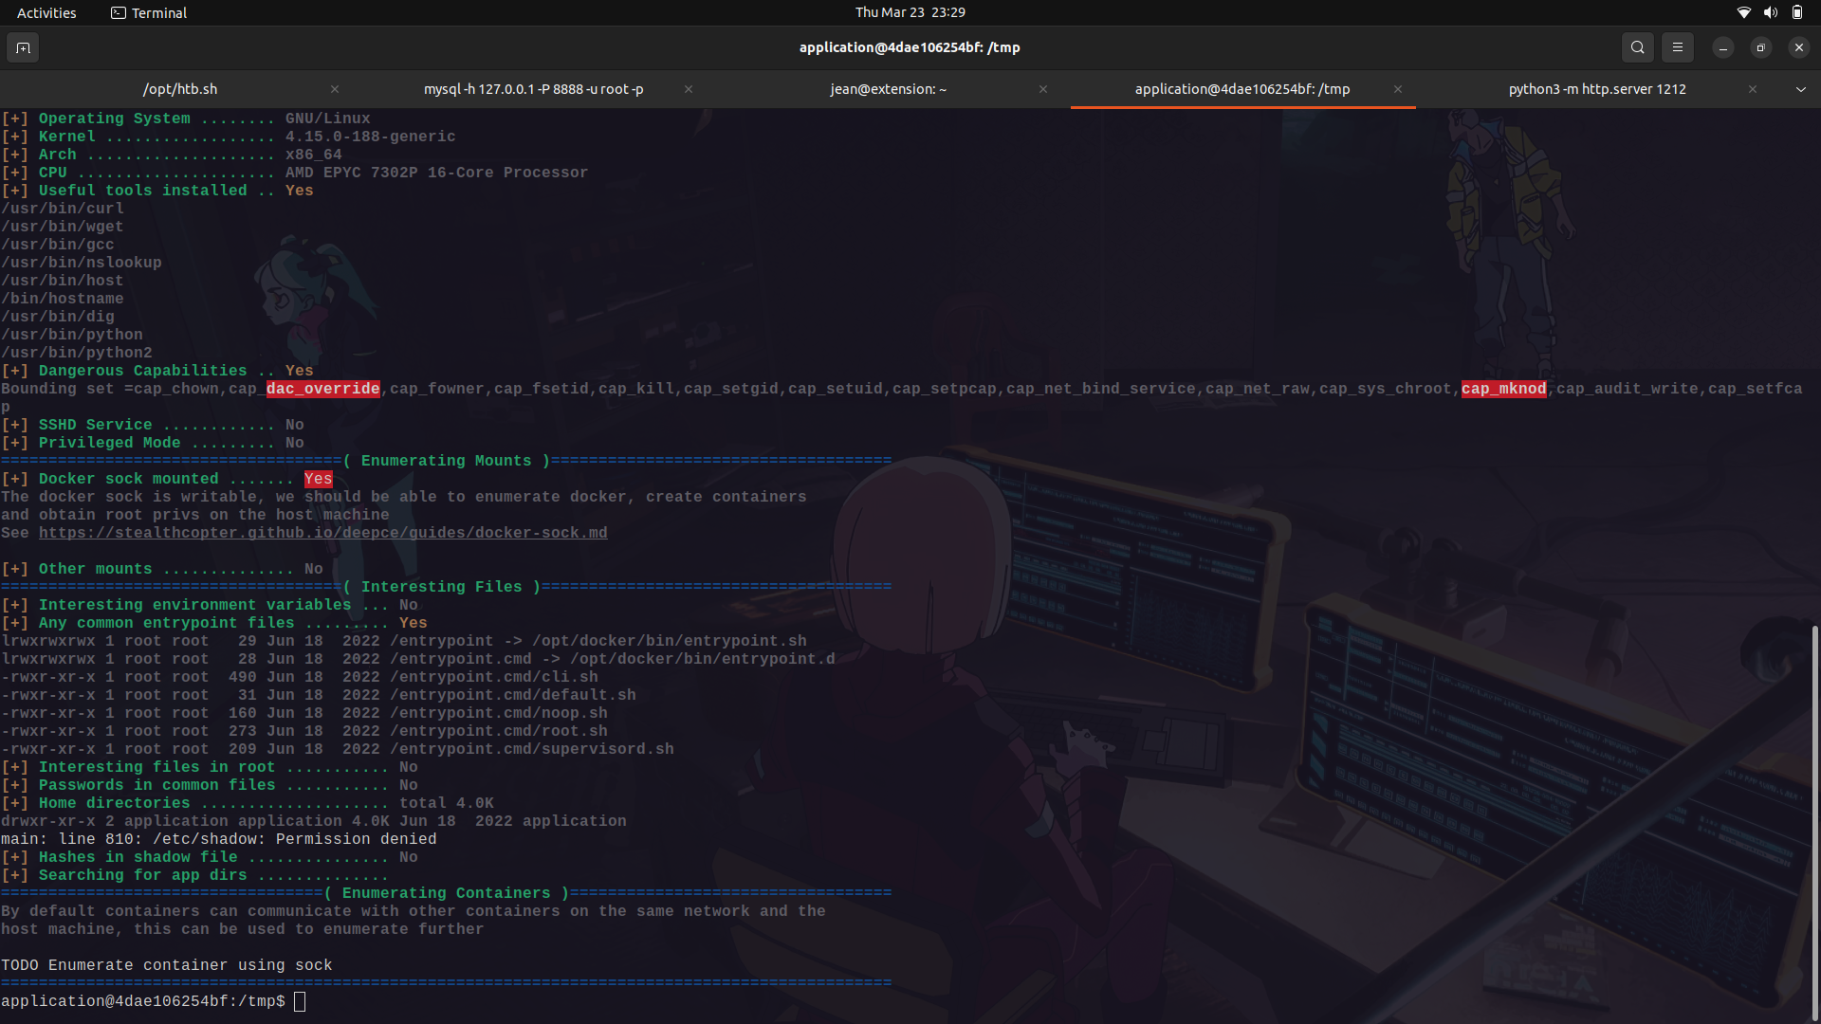Screen dimensions: 1821x1024
Task: Open Activities overview
Action: click(46, 12)
